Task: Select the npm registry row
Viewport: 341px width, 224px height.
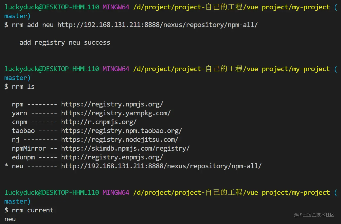Action: point(87,104)
